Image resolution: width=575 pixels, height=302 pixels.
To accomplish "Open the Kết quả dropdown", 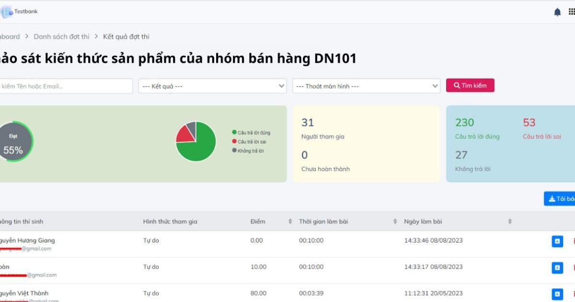I will 213,86.
